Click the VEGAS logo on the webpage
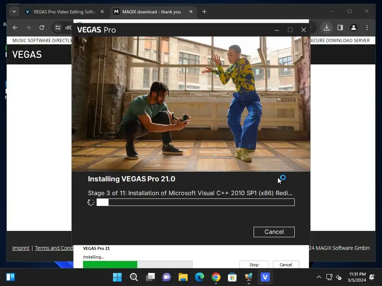 pos(27,54)
